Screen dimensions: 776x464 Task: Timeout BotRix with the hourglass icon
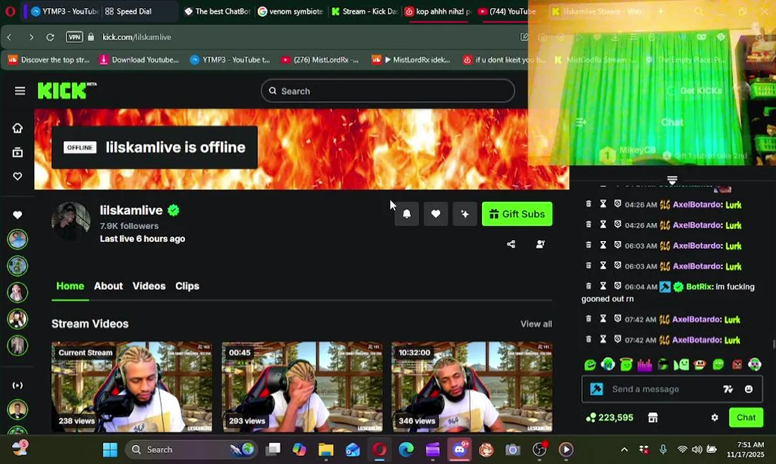(x=603, y=286)
